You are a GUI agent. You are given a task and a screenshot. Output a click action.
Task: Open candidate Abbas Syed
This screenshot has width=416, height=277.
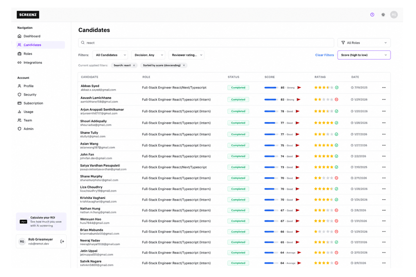pos(90,86)
